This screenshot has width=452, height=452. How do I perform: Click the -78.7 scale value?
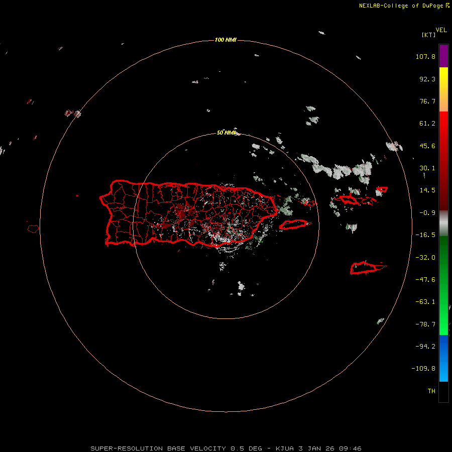point(425,324)
